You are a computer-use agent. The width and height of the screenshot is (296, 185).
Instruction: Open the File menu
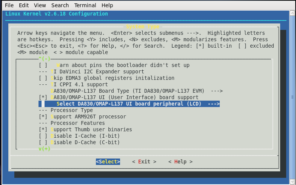click(9, 5)
